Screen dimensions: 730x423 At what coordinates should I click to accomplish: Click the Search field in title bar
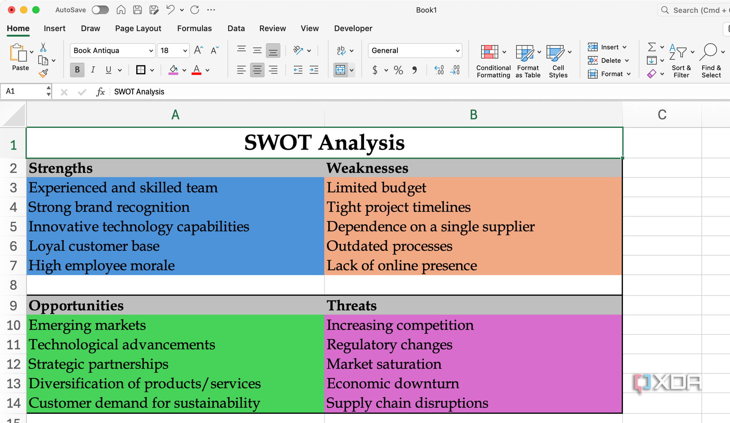(694, 10)
